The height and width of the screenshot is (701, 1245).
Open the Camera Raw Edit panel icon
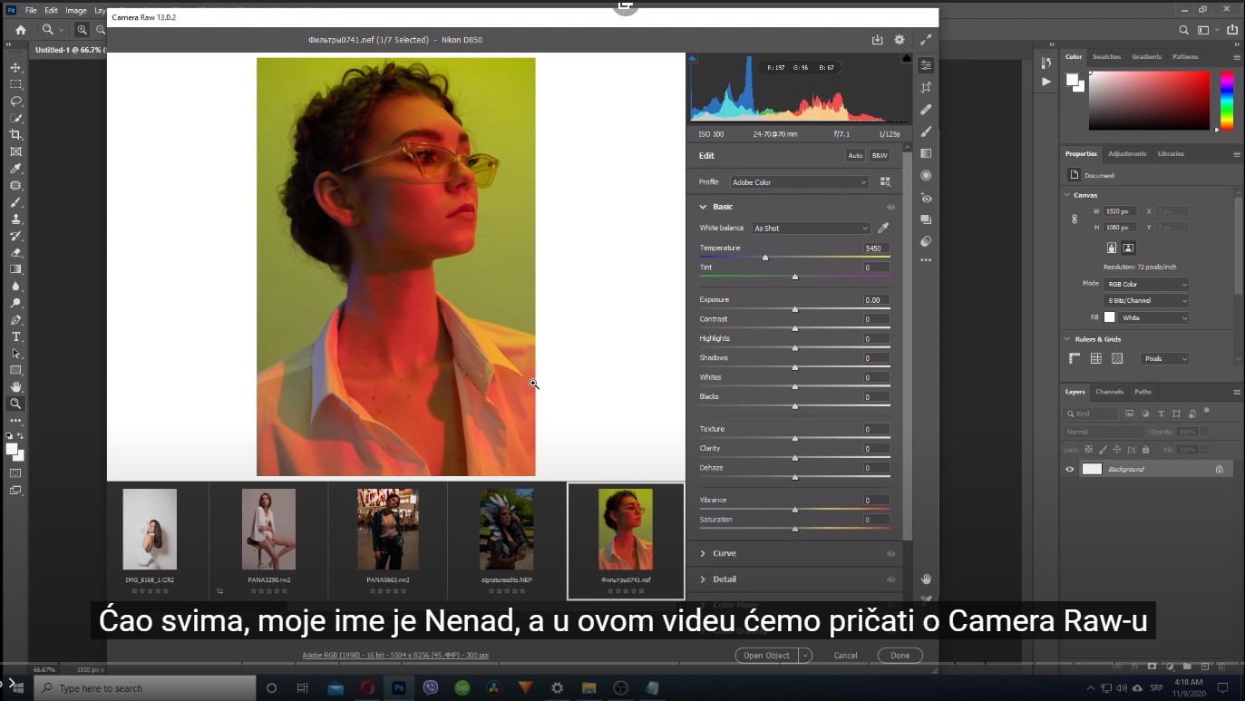coord(926,65)
